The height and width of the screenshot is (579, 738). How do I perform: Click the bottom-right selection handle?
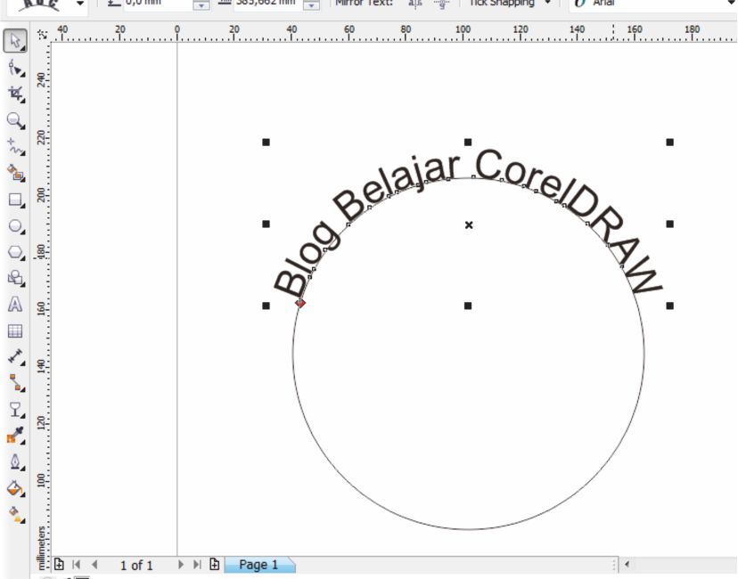(669, 306)
